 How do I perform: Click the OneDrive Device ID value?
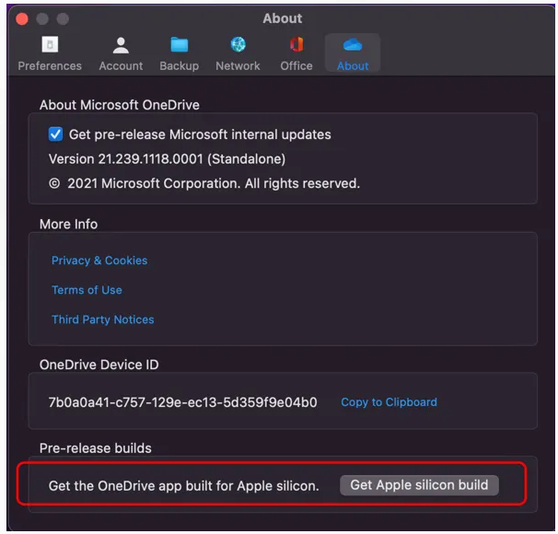[x=182, y=402]
